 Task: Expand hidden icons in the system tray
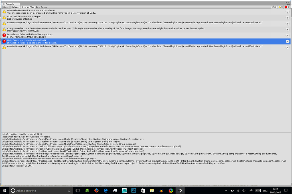click(226, 191)
